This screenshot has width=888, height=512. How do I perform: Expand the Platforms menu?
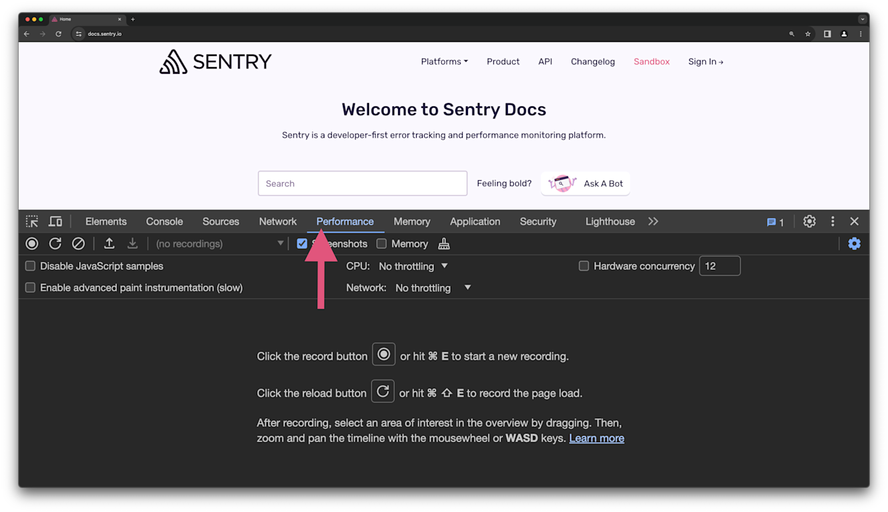pyautogui.click(x=444, y=61)
